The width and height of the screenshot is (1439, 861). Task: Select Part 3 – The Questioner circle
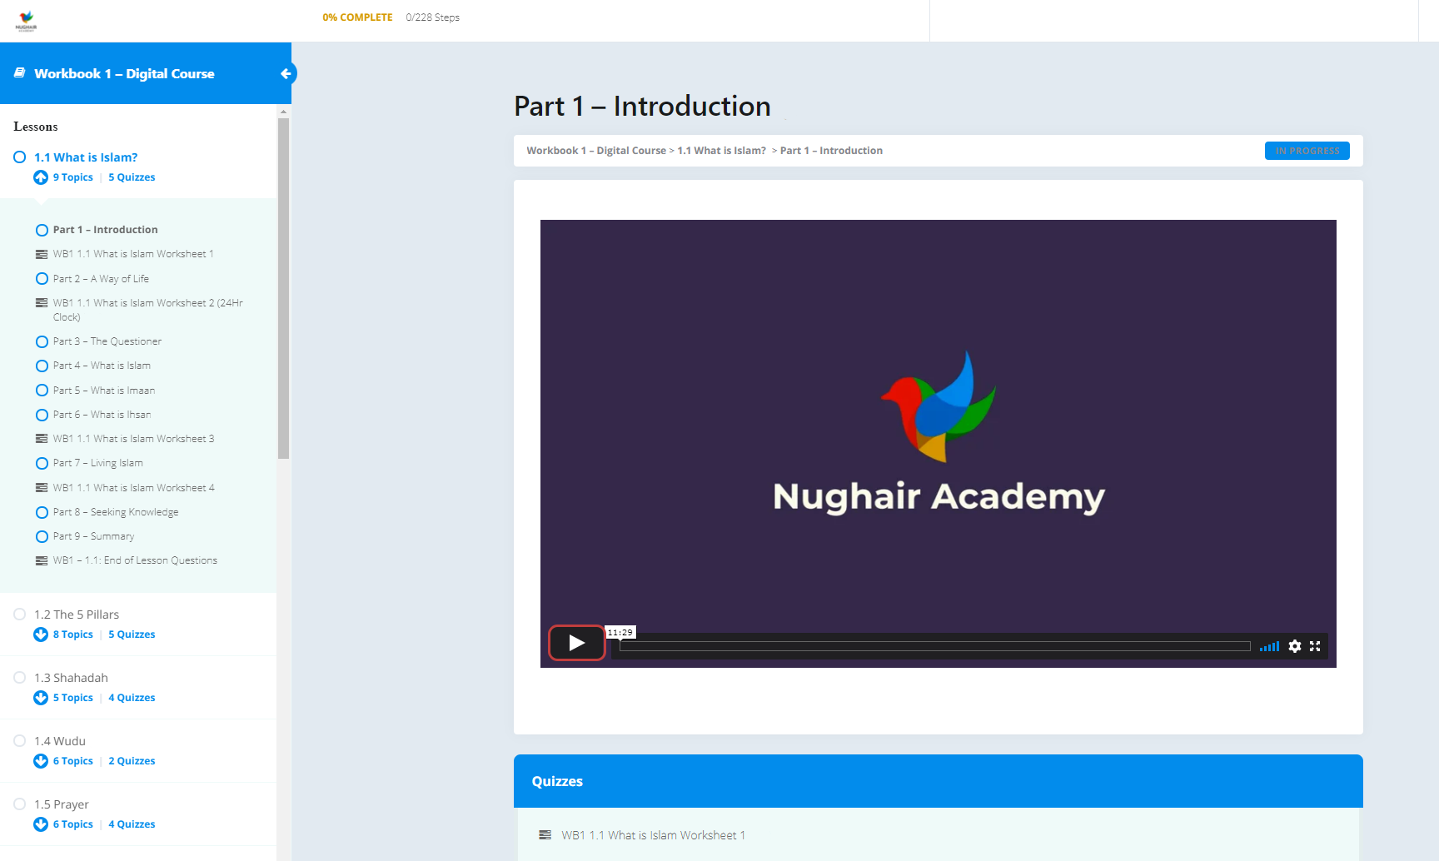pos(42,341)
